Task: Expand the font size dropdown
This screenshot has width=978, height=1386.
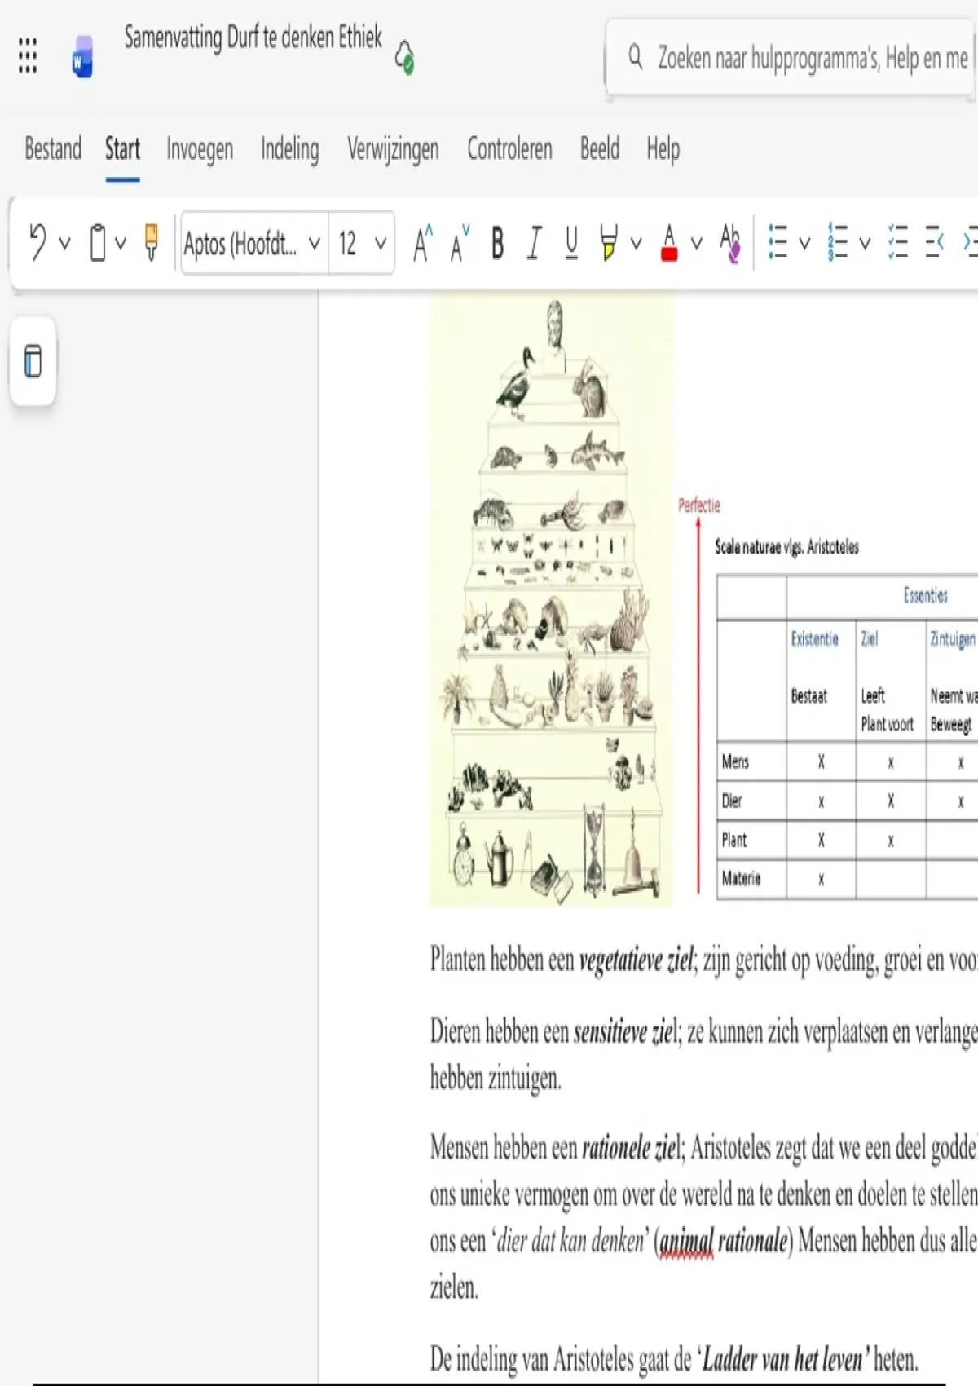Action: click(380, 243)
